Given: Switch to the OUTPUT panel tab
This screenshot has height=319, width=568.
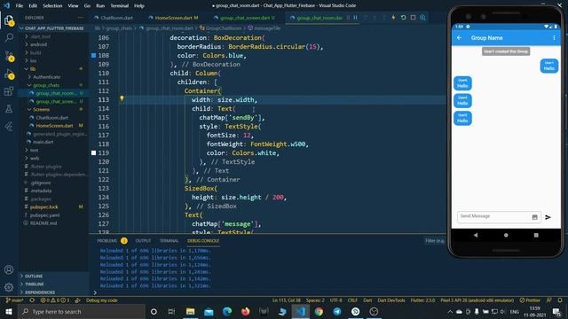Looking at the screenshot, I should pos(143,240).
